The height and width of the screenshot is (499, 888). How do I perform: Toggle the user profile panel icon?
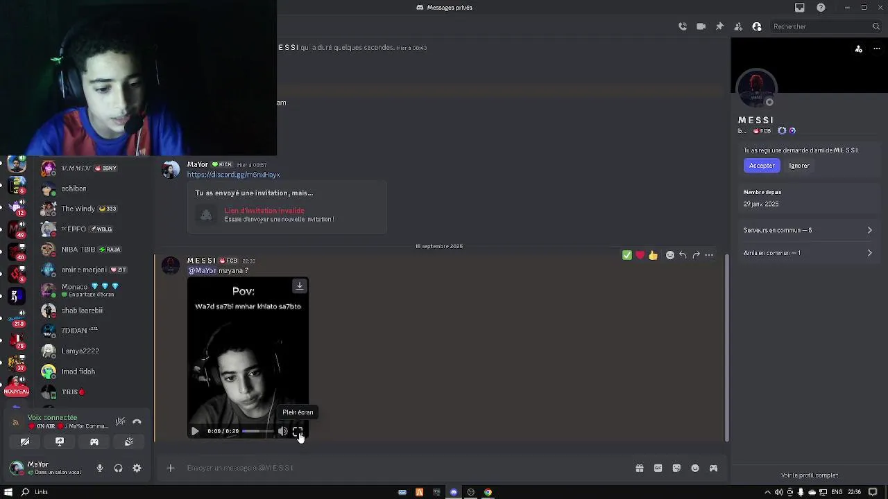coord(757,26)
